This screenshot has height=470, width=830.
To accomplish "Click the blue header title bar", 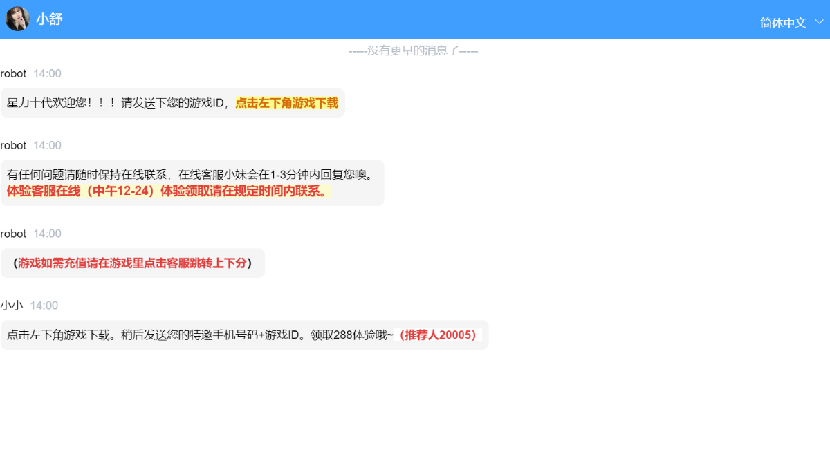I will (x=415, y=19).
